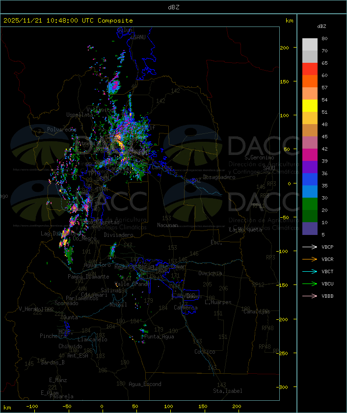
Task: Click the orange VBCR arrow icon
Action: 310,259
